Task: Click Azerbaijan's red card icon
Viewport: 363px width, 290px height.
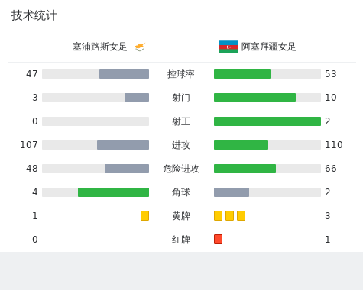Action: (x=218, y=239)
